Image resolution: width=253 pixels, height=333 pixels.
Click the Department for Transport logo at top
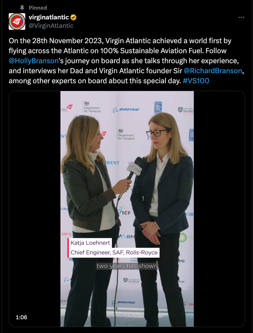click(92, 107)
